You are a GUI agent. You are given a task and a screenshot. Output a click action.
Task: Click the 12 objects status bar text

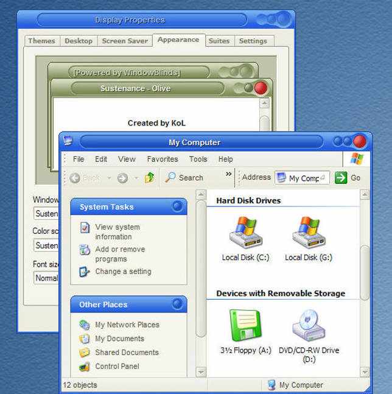(80, 385)
